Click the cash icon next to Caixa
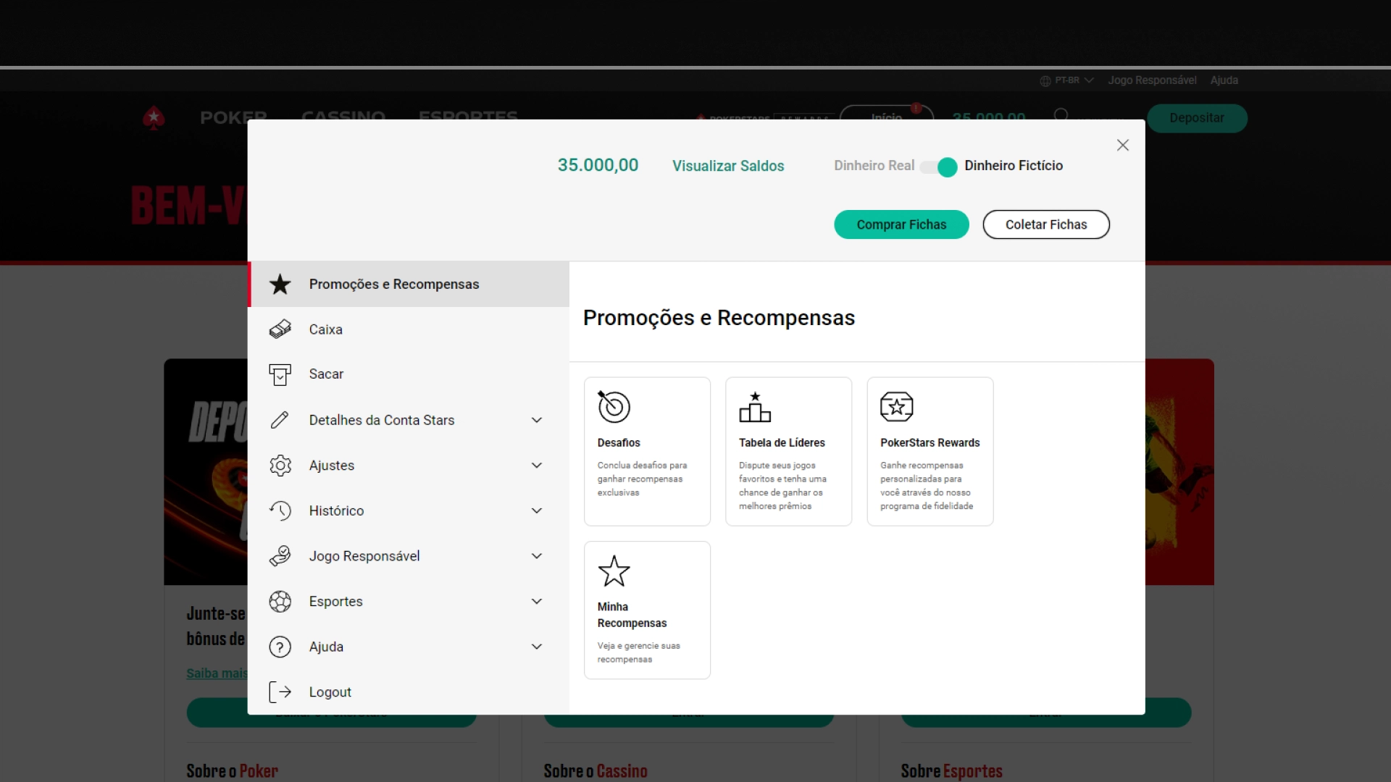Viewport: 1391px width, 782px height. click(280, 329)
